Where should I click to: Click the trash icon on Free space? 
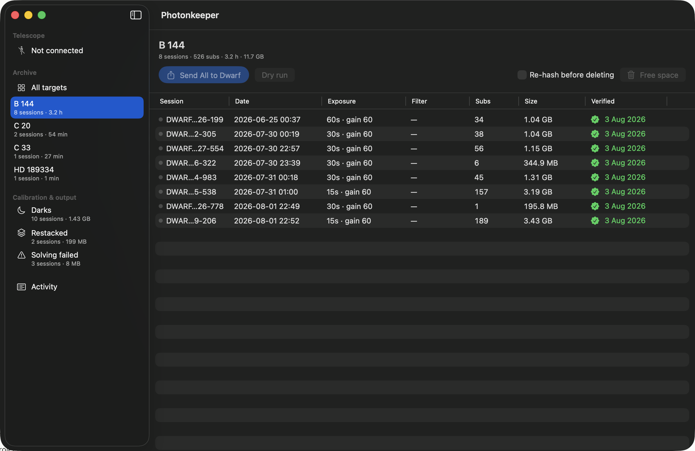click(x=631, y=75)
